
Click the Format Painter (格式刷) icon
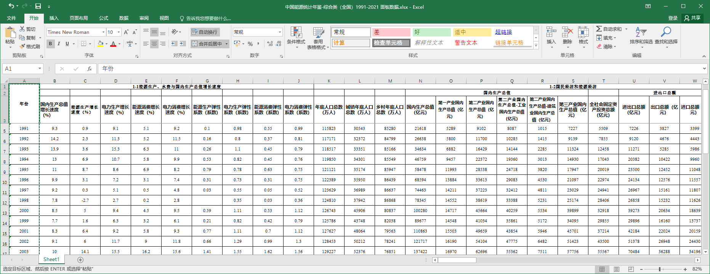[x=30, y=46]
